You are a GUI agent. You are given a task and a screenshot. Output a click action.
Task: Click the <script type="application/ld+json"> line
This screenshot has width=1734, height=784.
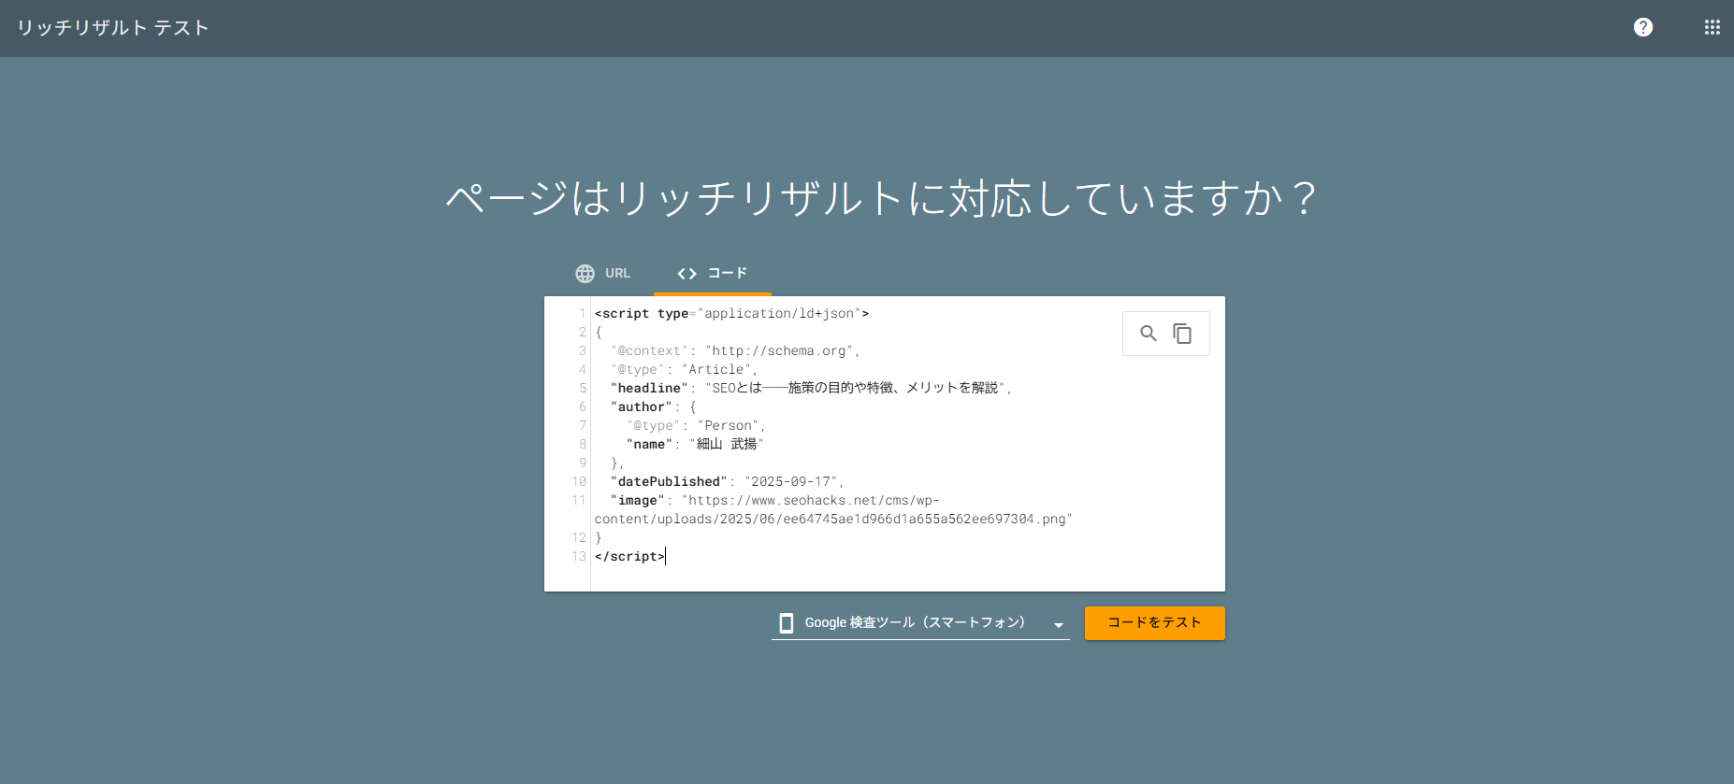[731, 313]
